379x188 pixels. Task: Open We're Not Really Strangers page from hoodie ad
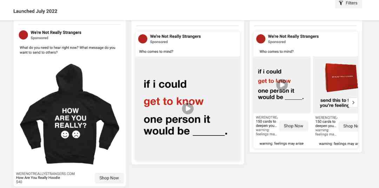click(x=56, y=33)
